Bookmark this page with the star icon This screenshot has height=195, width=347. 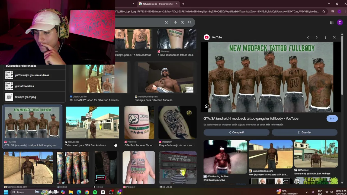point(323,11)
